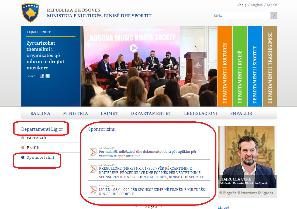Image resolution: width=297 pixels, height=209 pixels.
Task: Click the Facebook share icon
Action: [x=42, y=76]
